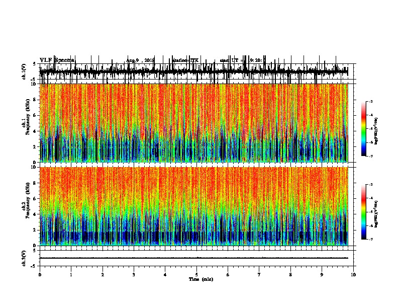Click the flat ch.3 waveform trace
The image size is (398, 308).
point(194,258)
